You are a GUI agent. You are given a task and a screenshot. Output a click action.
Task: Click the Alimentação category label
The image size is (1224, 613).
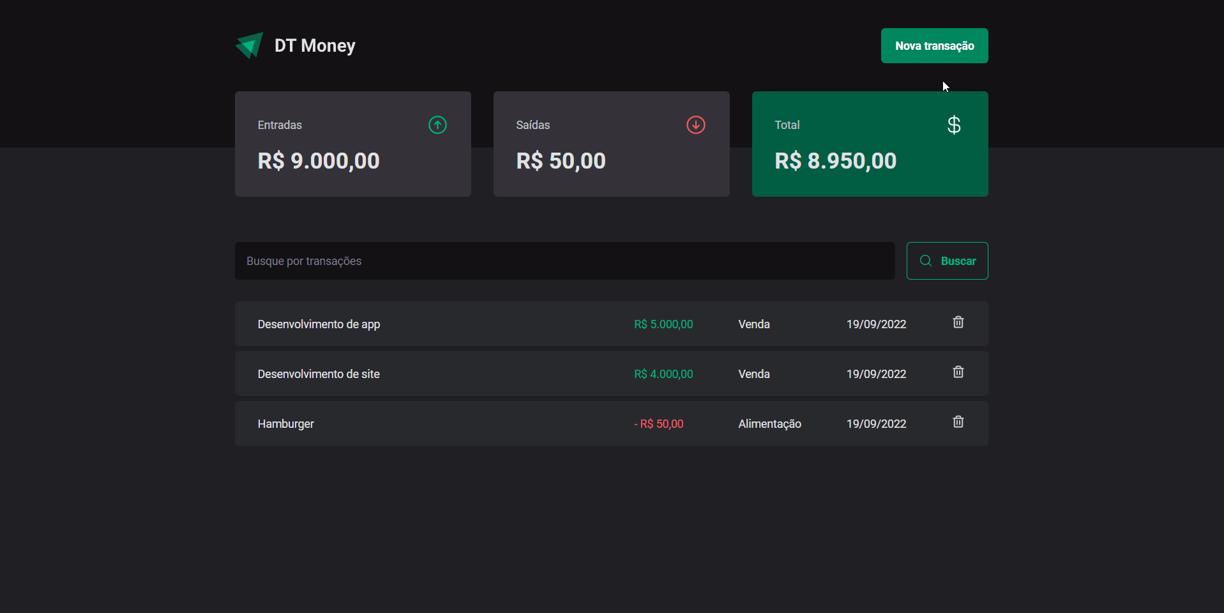click(769, 424)
